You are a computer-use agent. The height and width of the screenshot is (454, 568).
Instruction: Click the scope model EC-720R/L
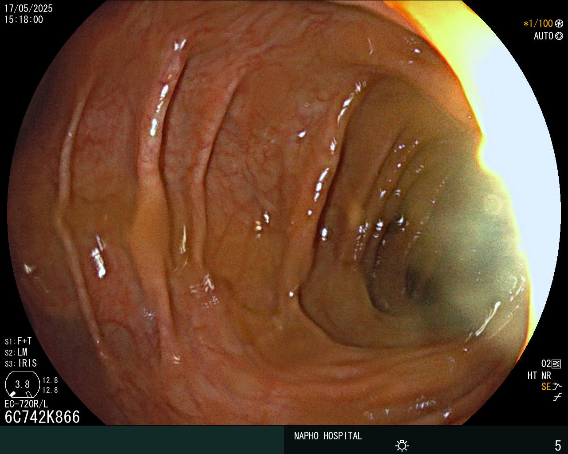(x=26, y=404)
